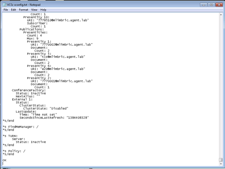This screenshot has height=169, width=225.
Task: Open the Edit menu
Action: point(13,10)
